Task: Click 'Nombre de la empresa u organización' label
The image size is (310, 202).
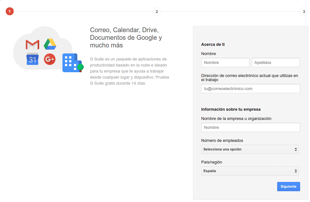Action: coord(236,119)
